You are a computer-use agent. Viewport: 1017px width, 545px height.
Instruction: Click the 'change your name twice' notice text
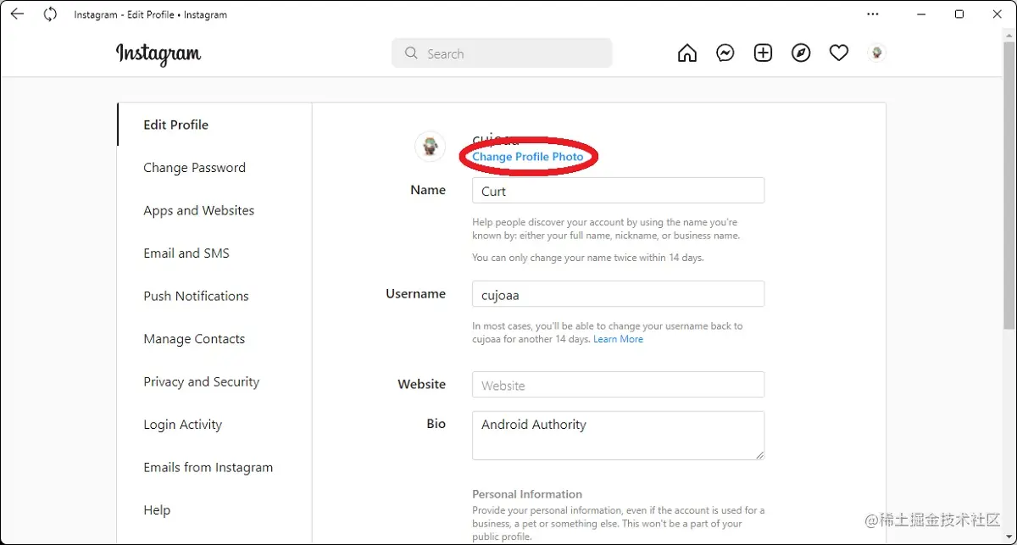pos(588,258)
